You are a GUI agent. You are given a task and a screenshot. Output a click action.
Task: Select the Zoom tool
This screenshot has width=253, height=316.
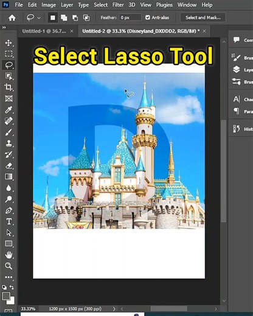[x=9, y=266]
